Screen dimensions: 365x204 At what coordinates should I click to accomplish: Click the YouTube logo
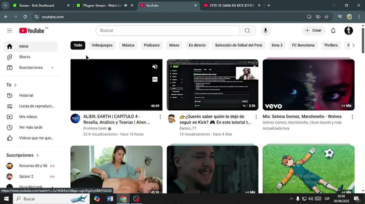coord(32,31)
